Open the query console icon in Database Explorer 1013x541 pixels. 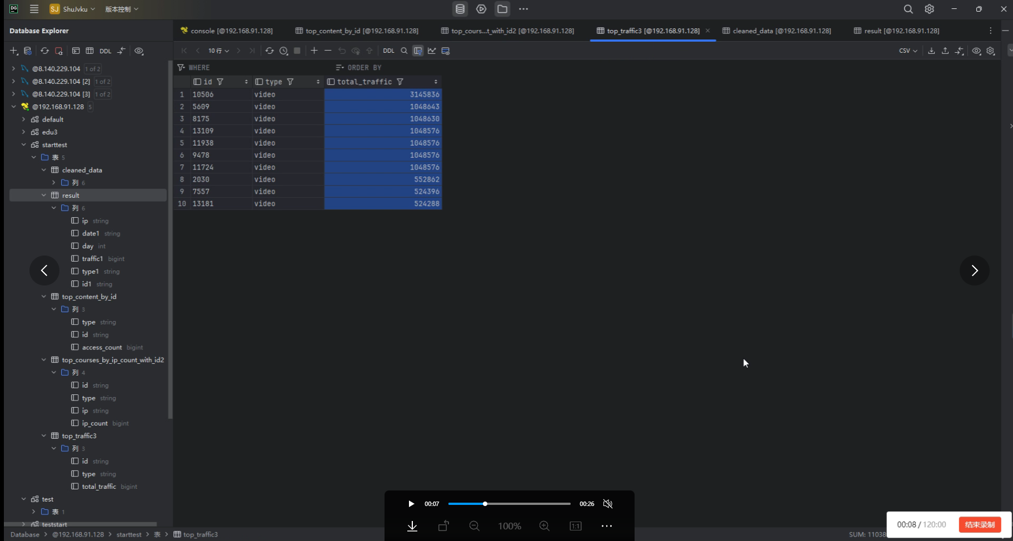click(x=76, y=51)
